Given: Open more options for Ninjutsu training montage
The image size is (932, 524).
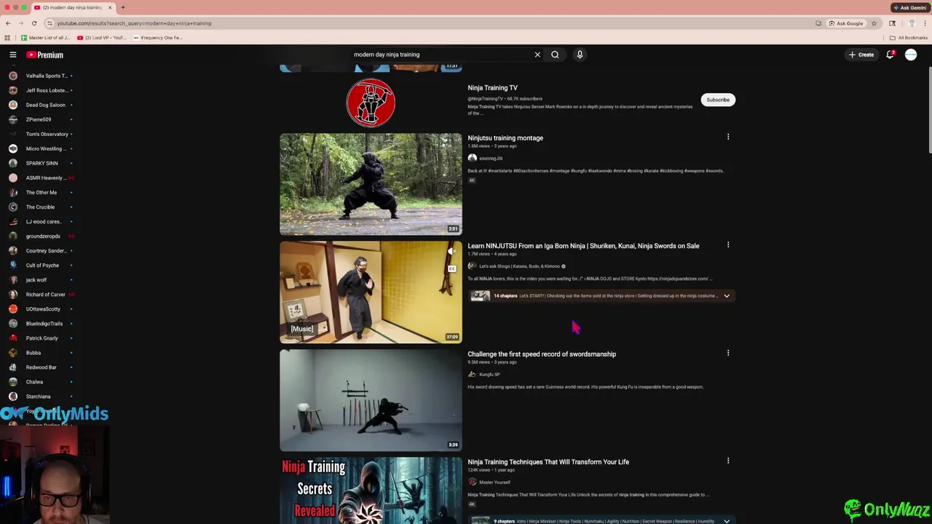Looking at the screenshot, I should tap(727, 137).
